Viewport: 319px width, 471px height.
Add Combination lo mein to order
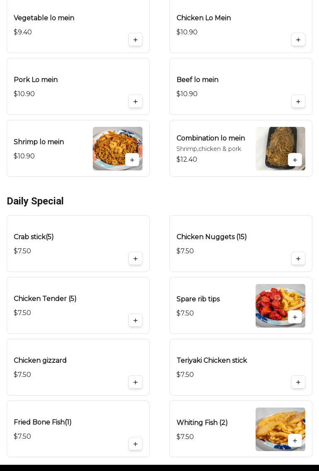pos(295,160)
